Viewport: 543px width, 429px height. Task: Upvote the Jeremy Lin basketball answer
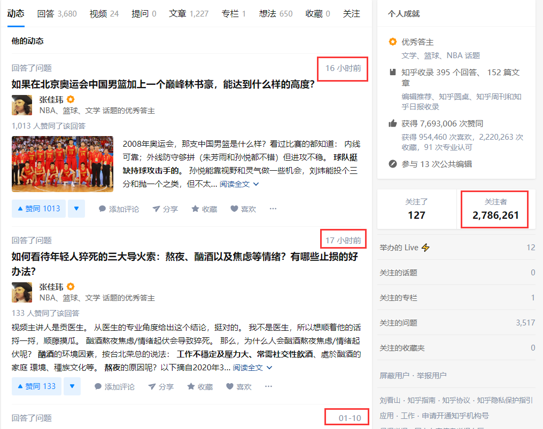click(38, 209)
